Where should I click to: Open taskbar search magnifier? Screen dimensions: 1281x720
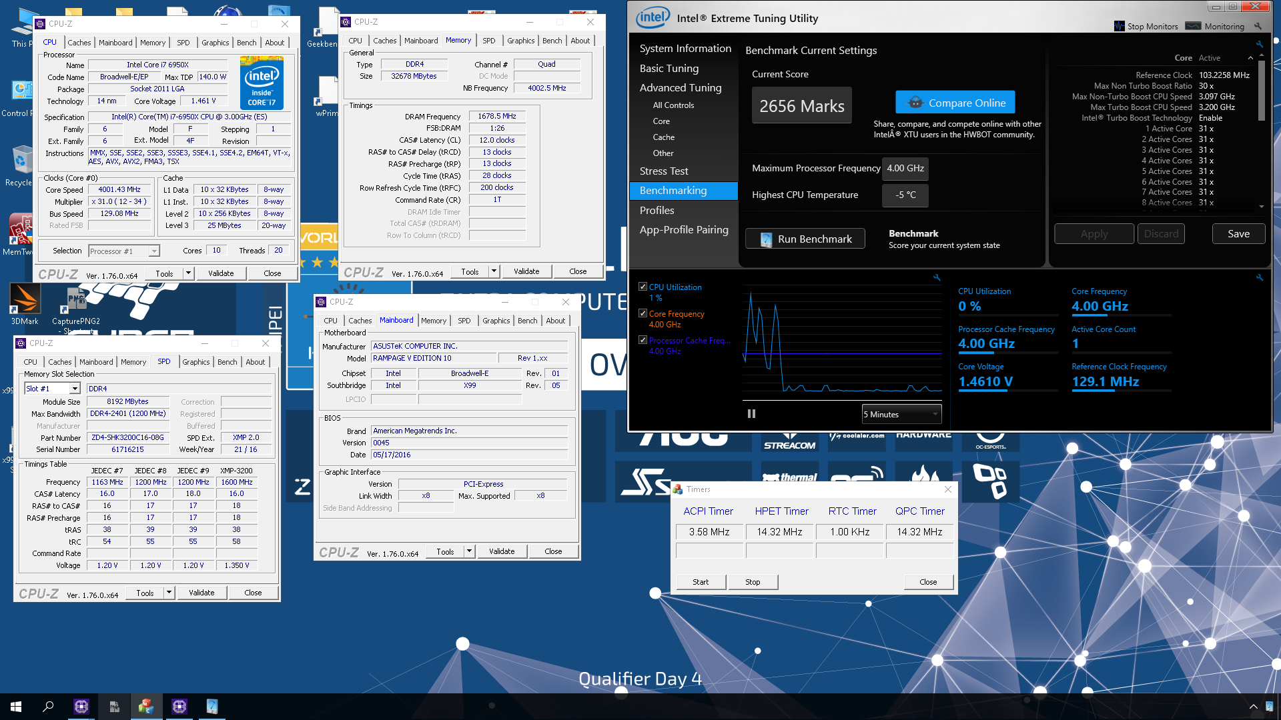(x=48, y=707)
